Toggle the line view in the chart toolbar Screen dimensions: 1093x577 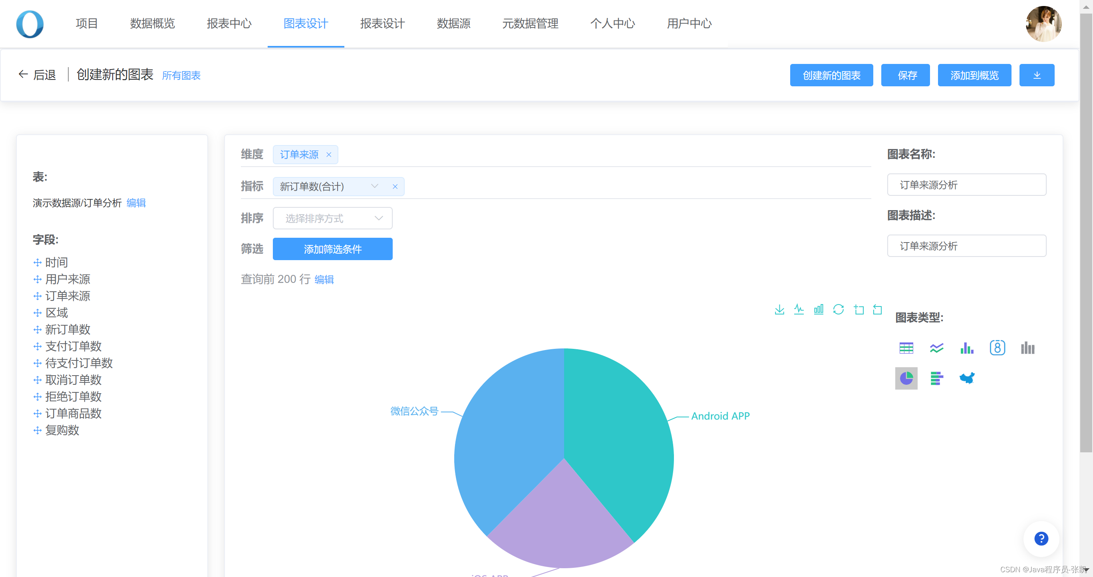pos(799,309)
